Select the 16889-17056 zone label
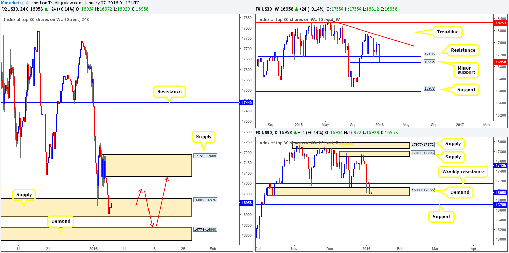This screenshot has height=253, width=509. 422,190
